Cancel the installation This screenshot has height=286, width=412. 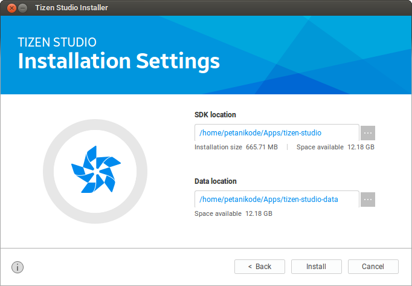(x=373, y=267)
